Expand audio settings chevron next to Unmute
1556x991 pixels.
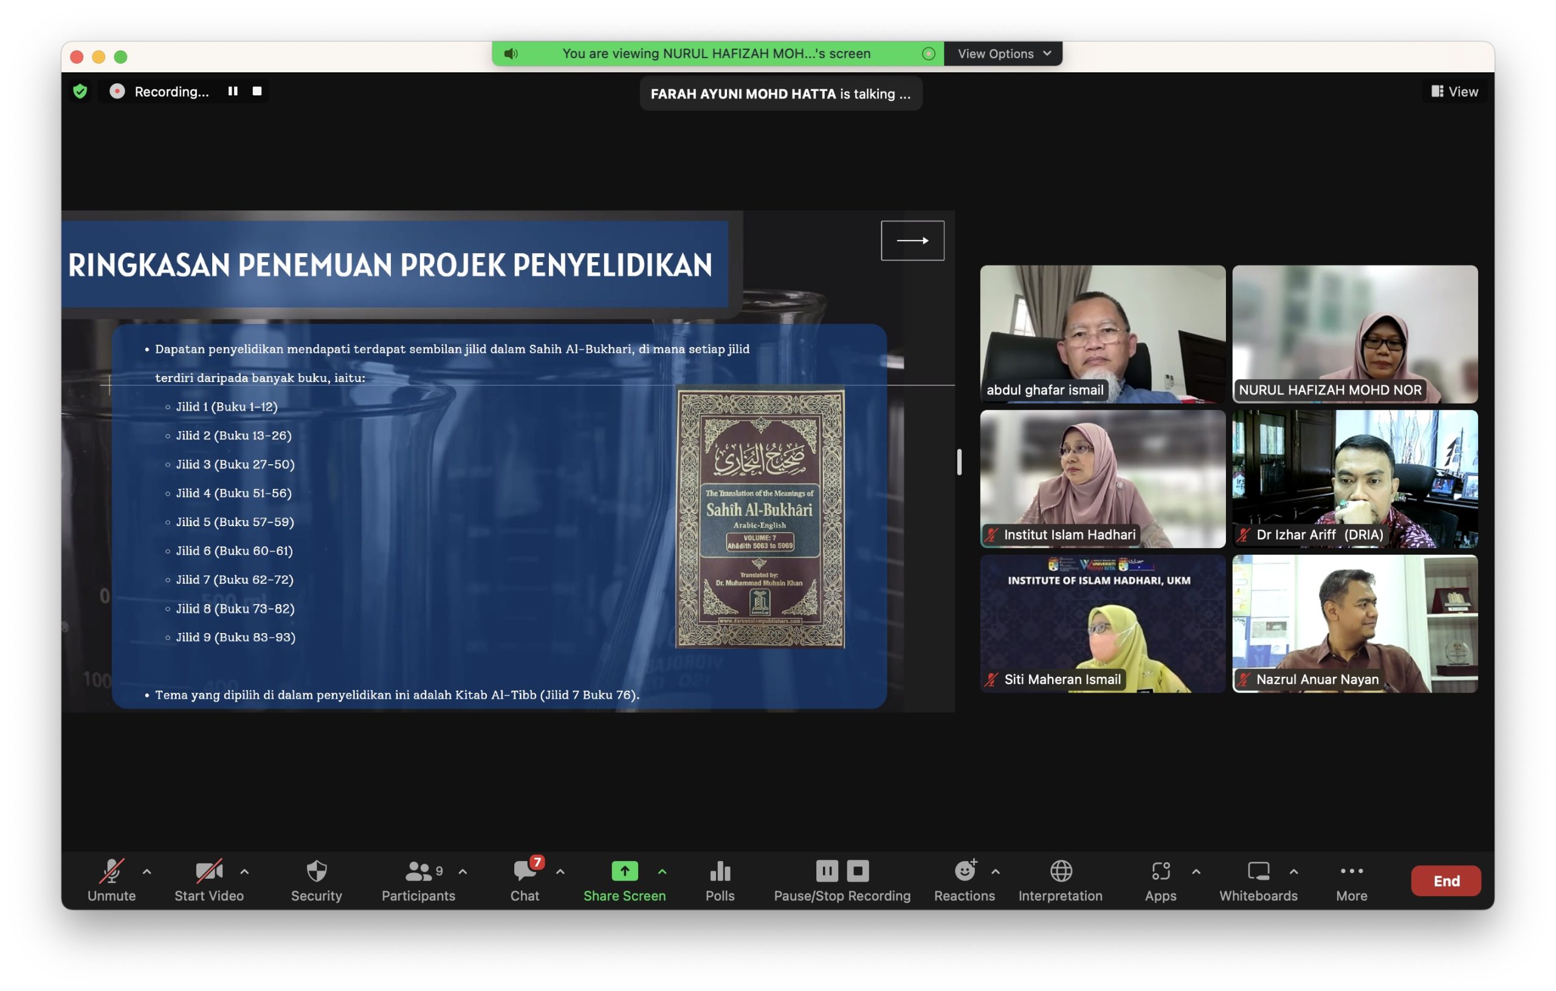[x=147, y=871]
